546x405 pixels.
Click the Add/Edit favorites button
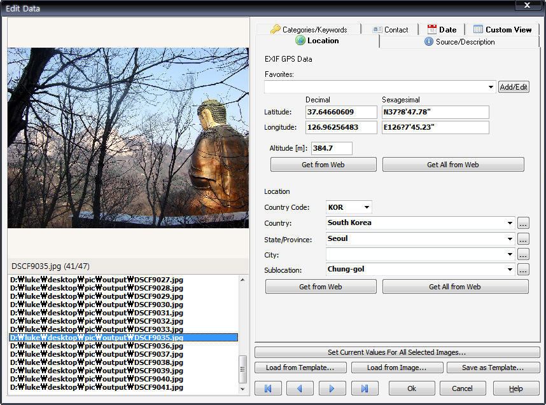coord(514,87)
